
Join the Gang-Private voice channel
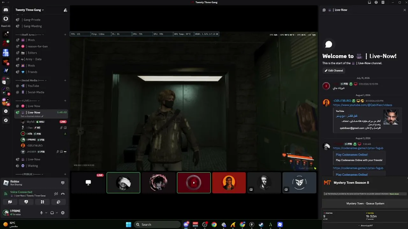point(41,20)
